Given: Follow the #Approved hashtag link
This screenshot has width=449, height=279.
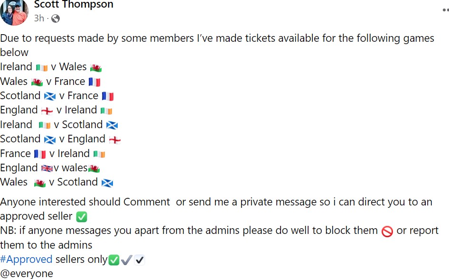Looking at the screenshot, I should (x=26, y=260).
